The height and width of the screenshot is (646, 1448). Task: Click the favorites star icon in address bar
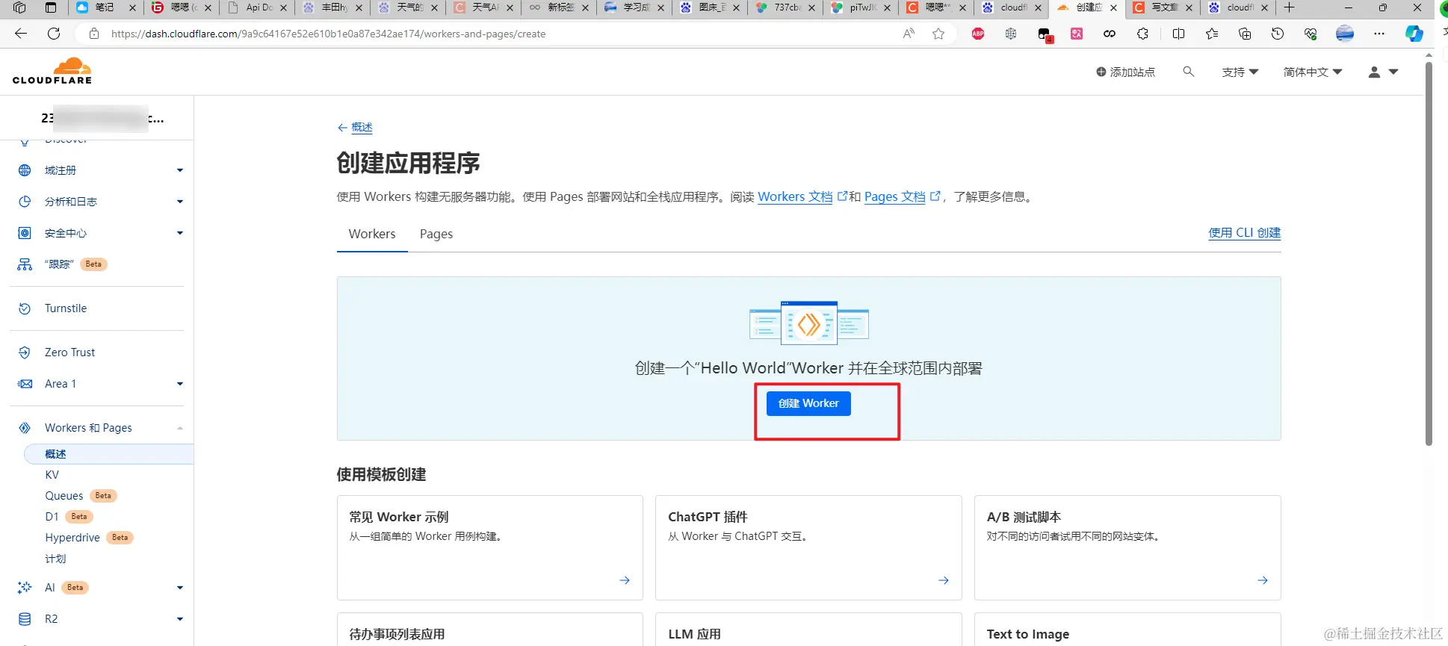[x=938, y=34]
